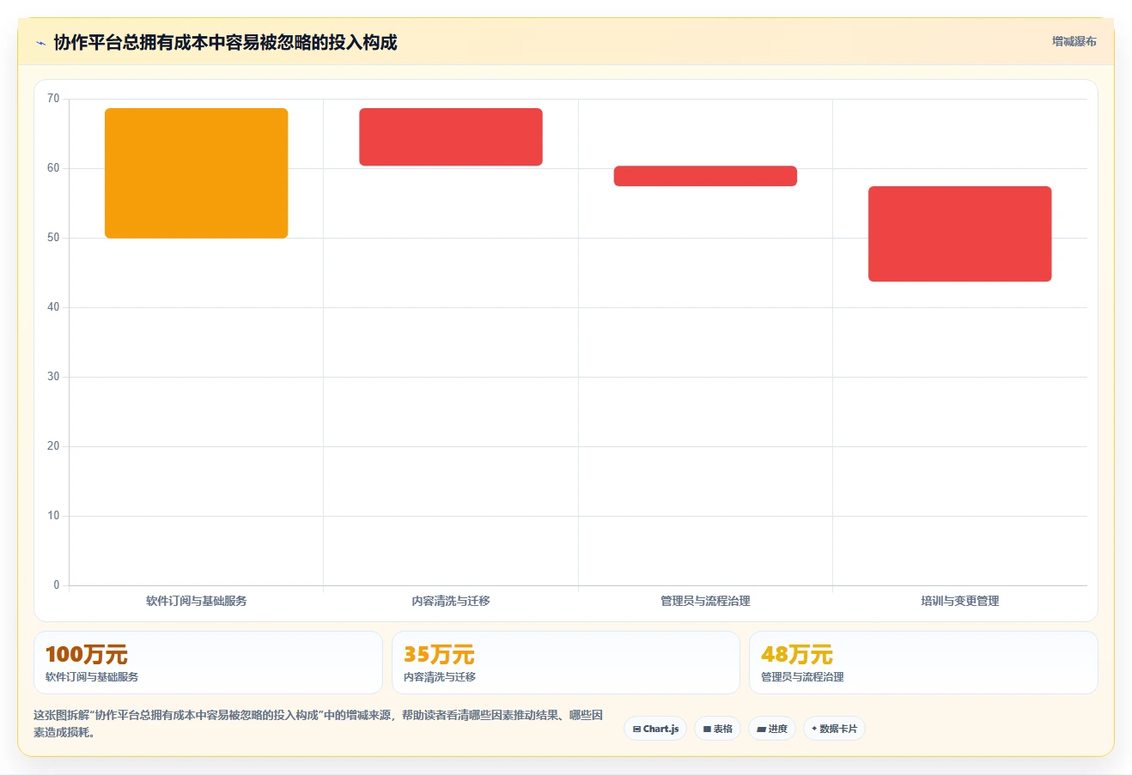The image size is (1132, 775).
Task: Click the 内容清洗与迁移 caption under 35万元
Action: click(x=440, y=677)
